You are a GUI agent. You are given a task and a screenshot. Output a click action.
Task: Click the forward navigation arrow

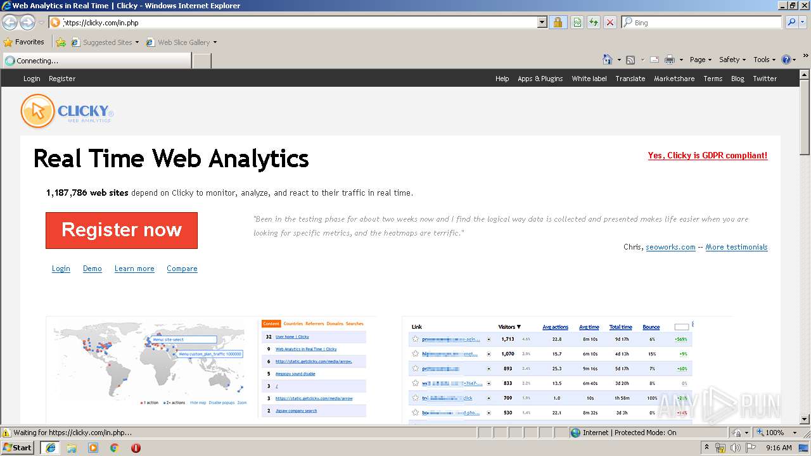(27, 23)
